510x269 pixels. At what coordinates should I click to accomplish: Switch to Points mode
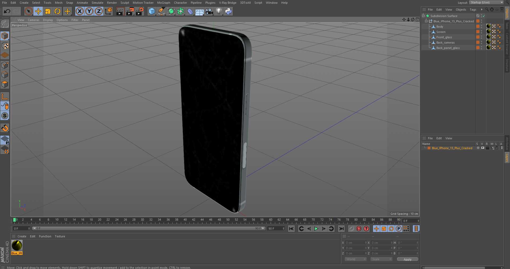click(x=5, y=65)
